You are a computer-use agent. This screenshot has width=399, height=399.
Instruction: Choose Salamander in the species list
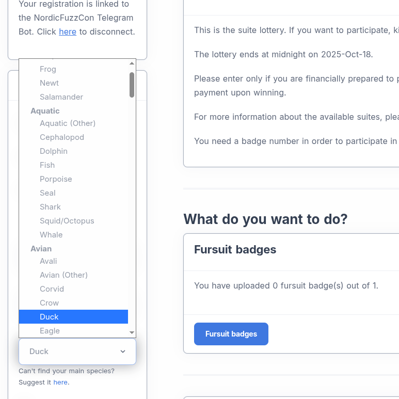[61, 97]
